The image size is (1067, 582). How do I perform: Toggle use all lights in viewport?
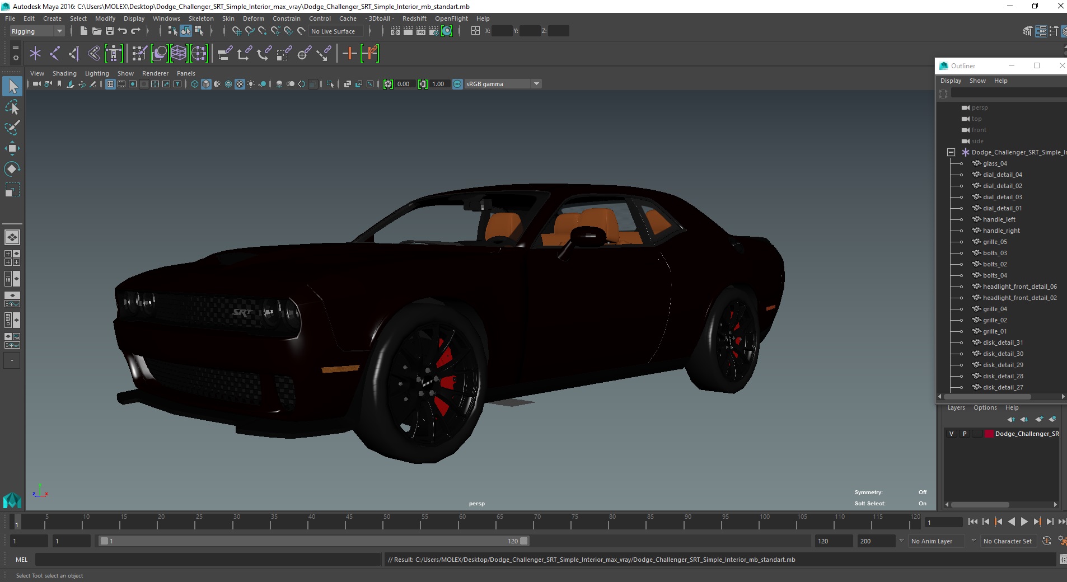pyautogui.click(x=251, y=84)
